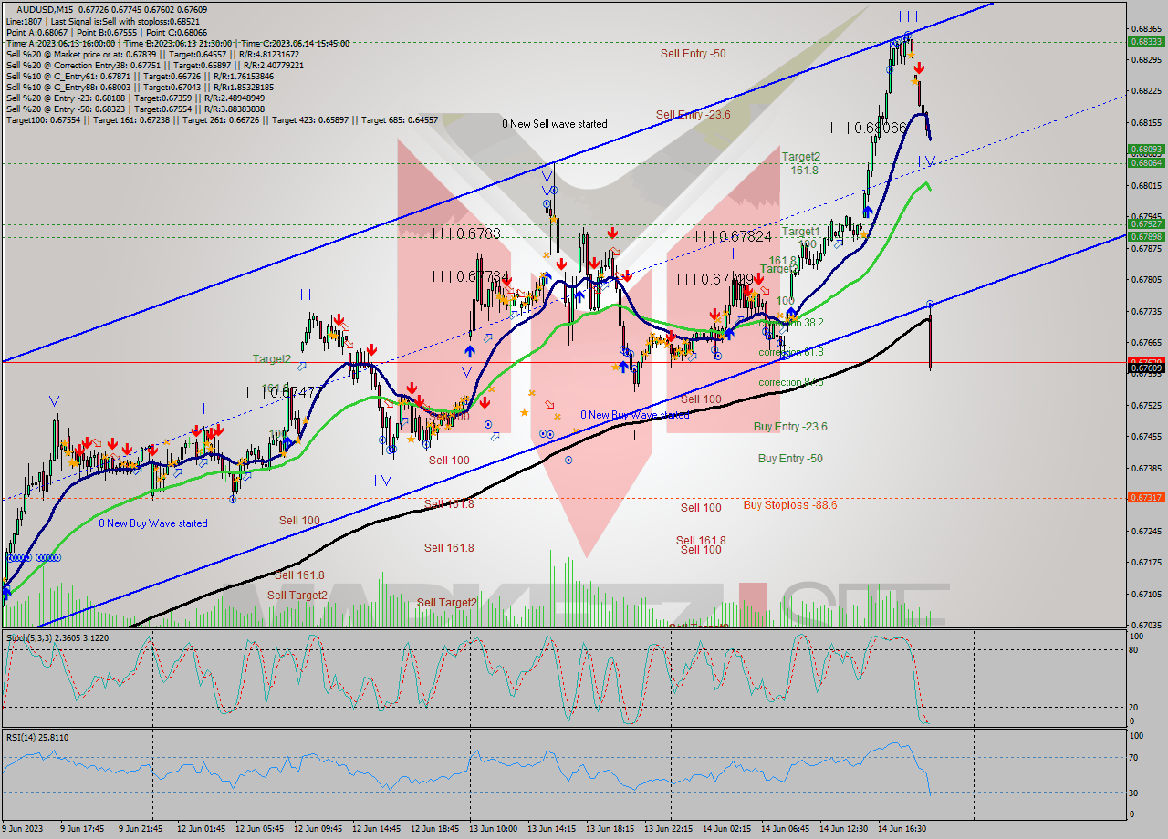Click the '12 Jun 01:45' time axis label
The width and height of the screenshot is (1168, 839).
(x=202, y=829)
